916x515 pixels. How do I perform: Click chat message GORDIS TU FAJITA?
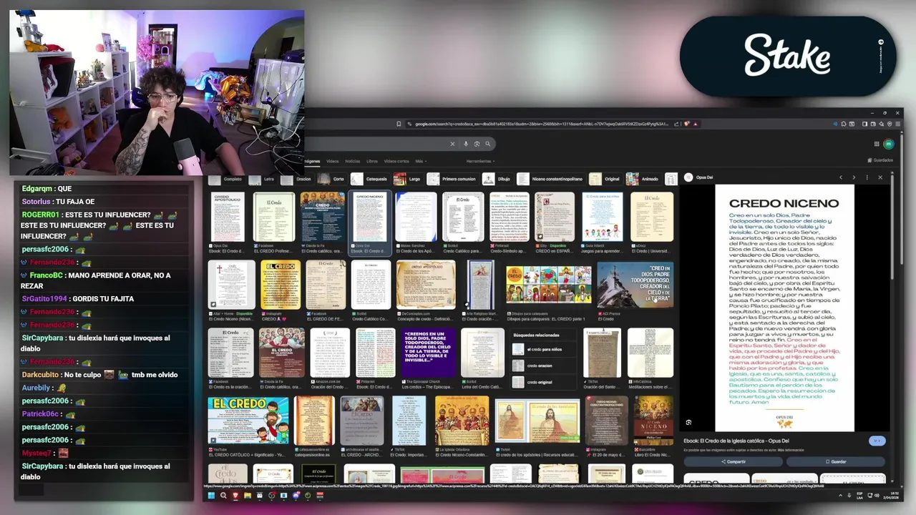click(77, 299)
